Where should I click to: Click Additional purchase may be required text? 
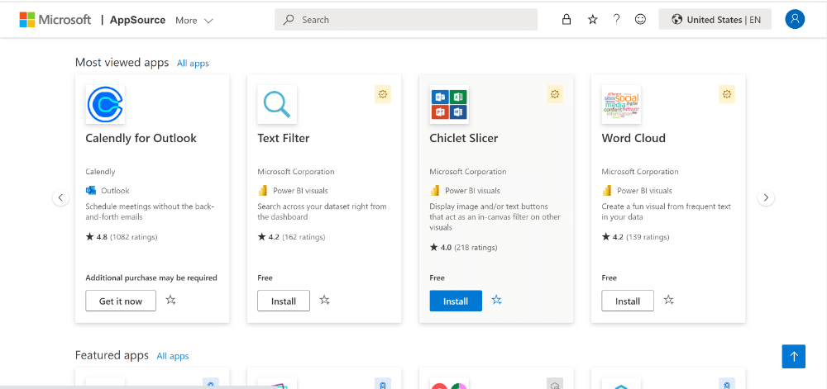coord(151,278)
